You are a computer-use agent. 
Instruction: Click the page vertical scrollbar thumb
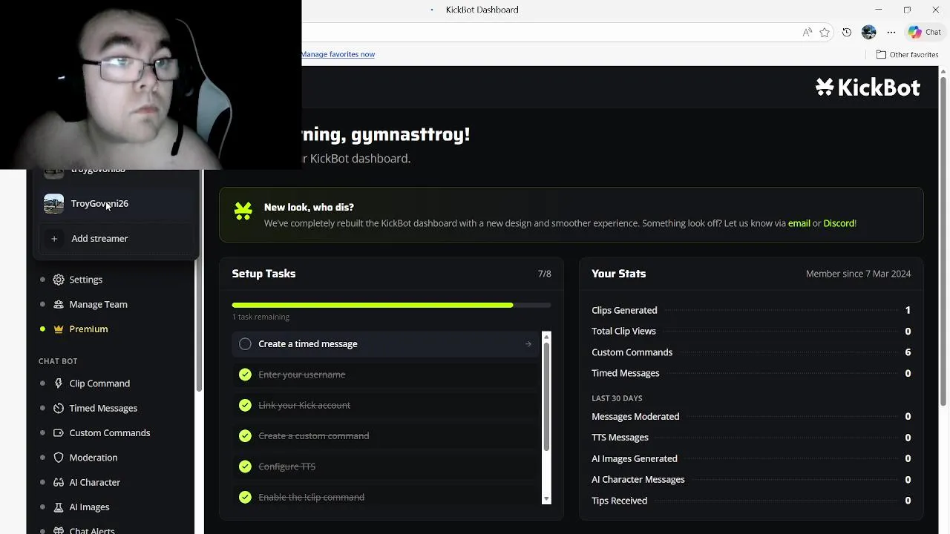coord(943,241)
